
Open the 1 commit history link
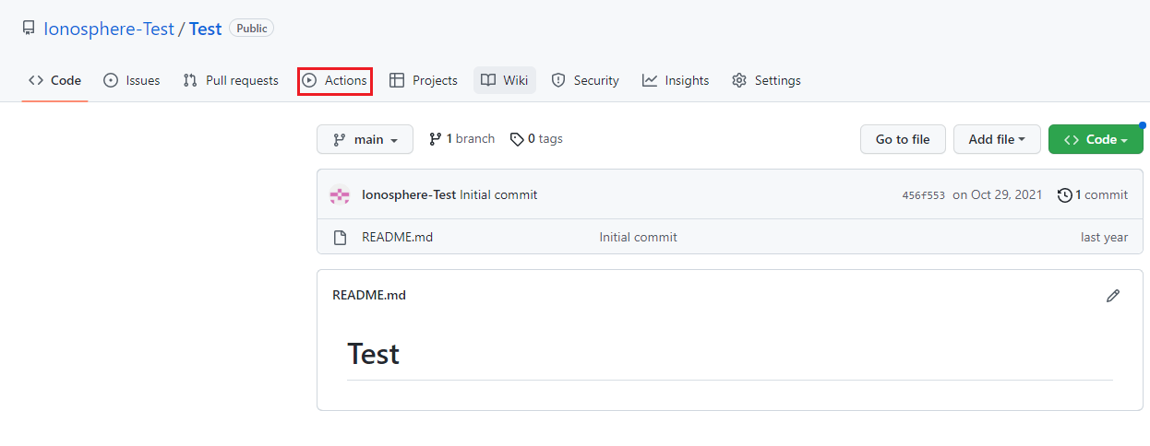[x=1093, y=194]
